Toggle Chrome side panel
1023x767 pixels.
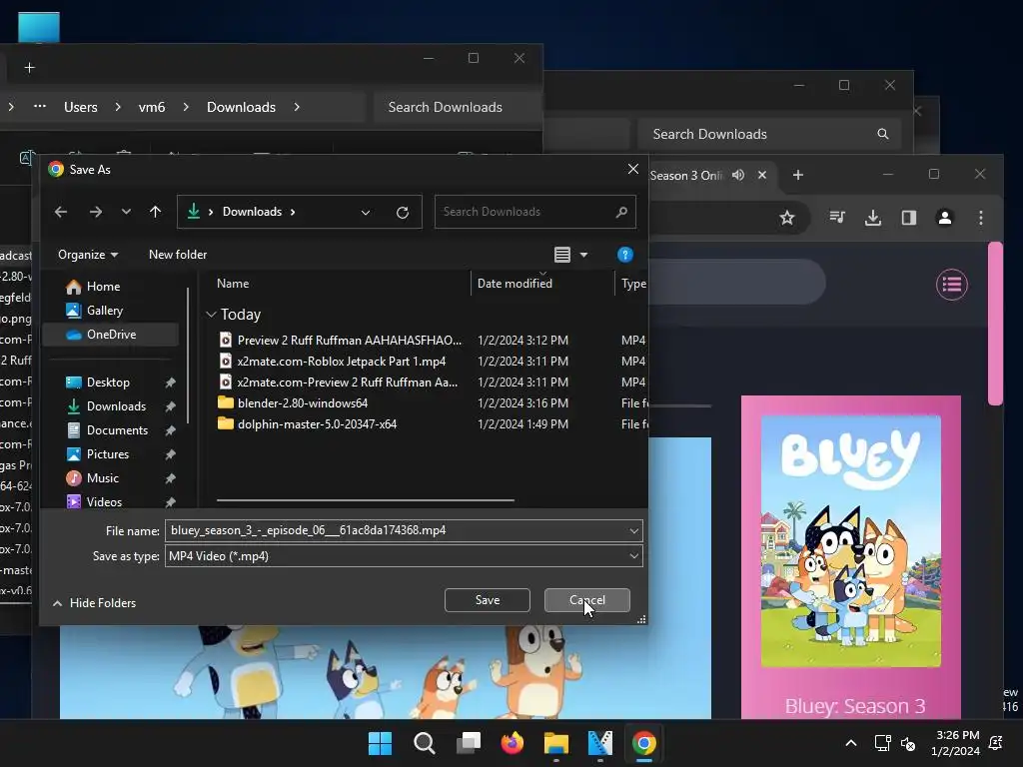[x=909, y=218]
